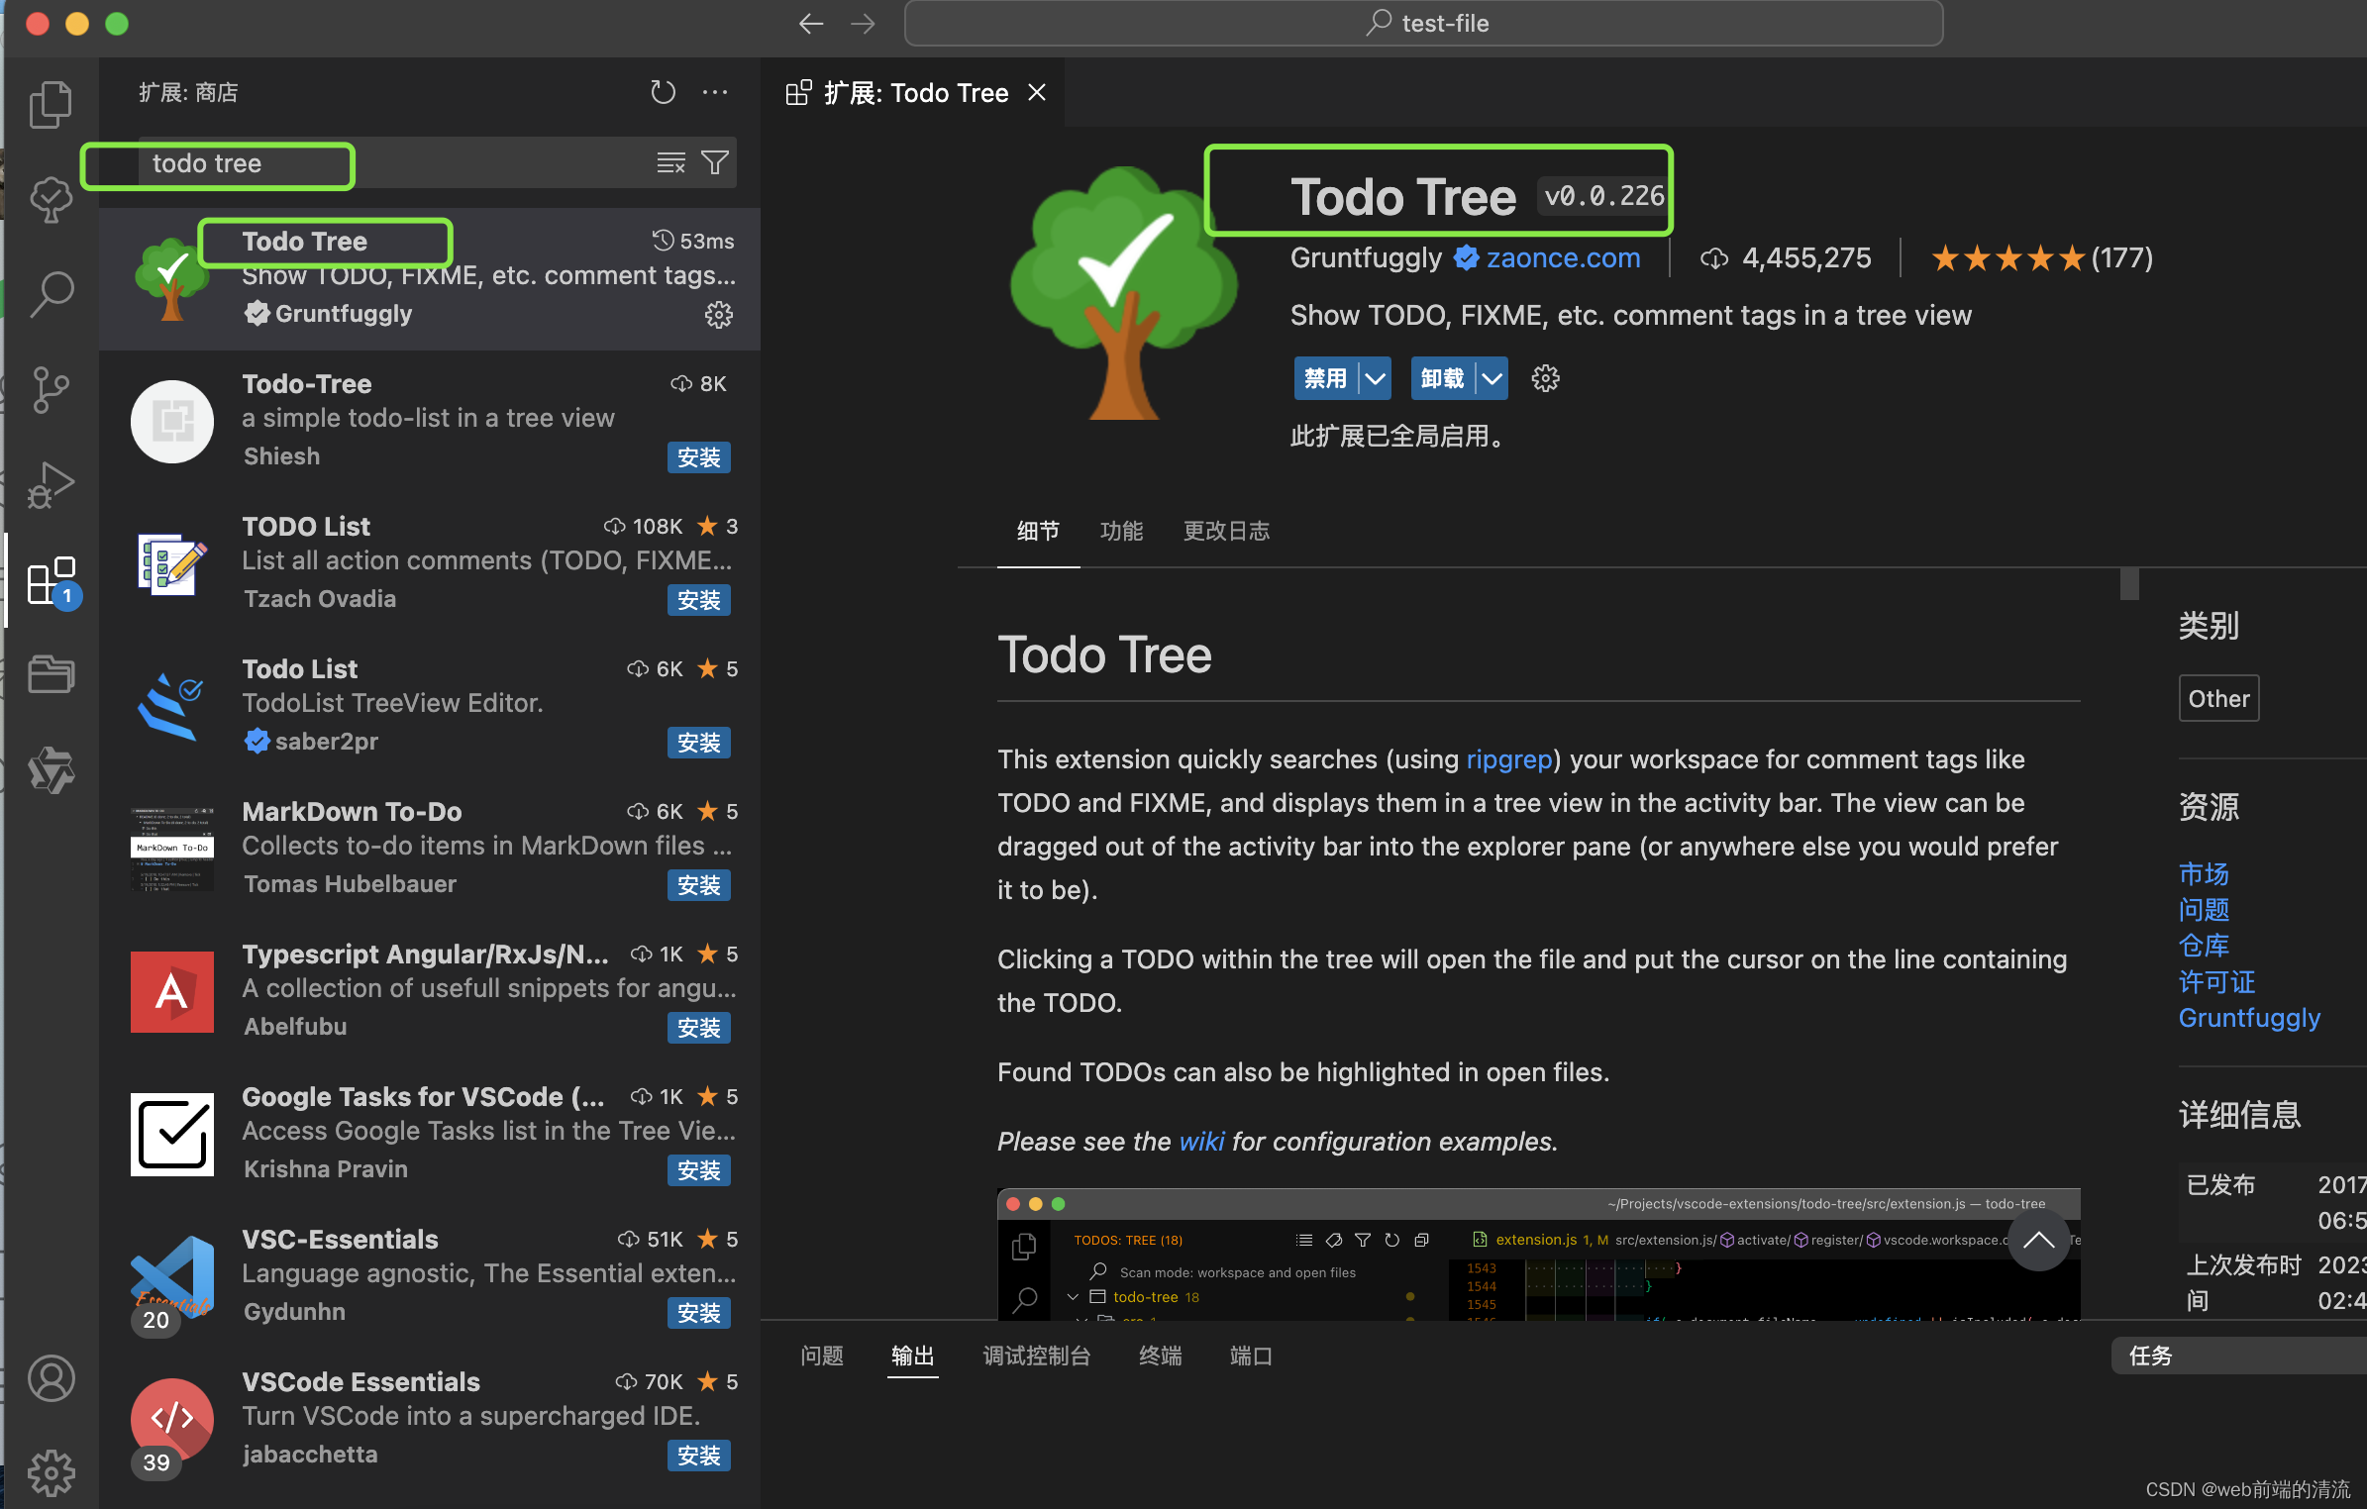Image resolution: width=2367 pixels, height=1509 pixels.
Task: Switch to the 功能 tab
Action: [x=1121, y=532]
